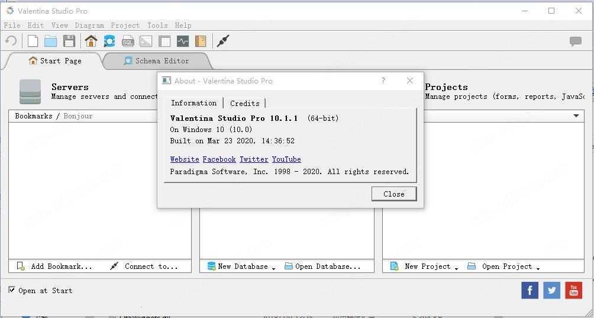Click the connect plug toolbar icon

click(x=223, y=41)
